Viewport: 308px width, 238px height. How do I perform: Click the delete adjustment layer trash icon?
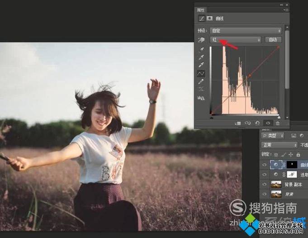tap(277, 123)
